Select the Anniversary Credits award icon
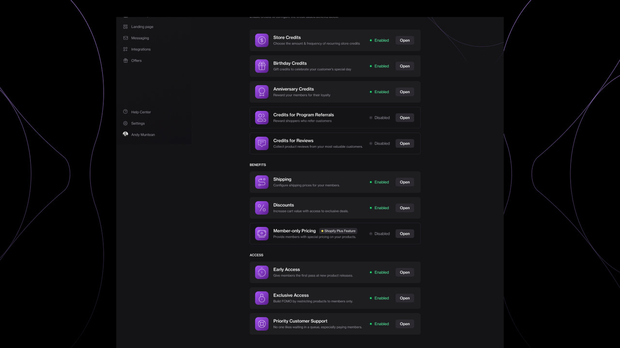The image size is (620, 348). click(x=262, y=91)
